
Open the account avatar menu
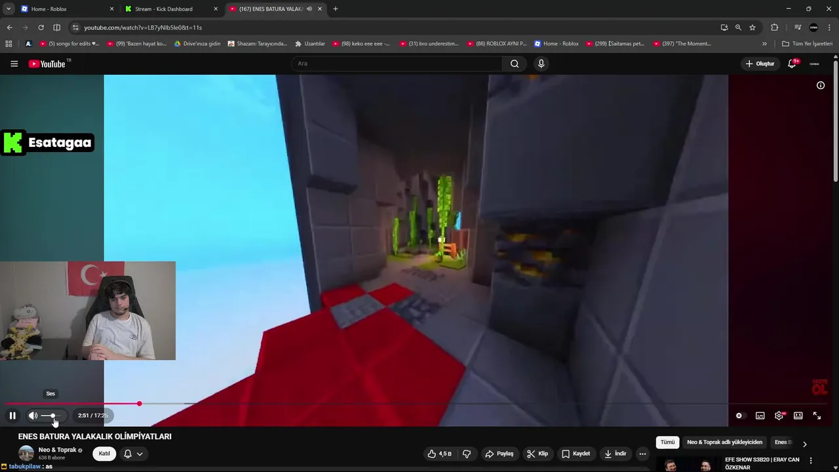click(814, 64)
